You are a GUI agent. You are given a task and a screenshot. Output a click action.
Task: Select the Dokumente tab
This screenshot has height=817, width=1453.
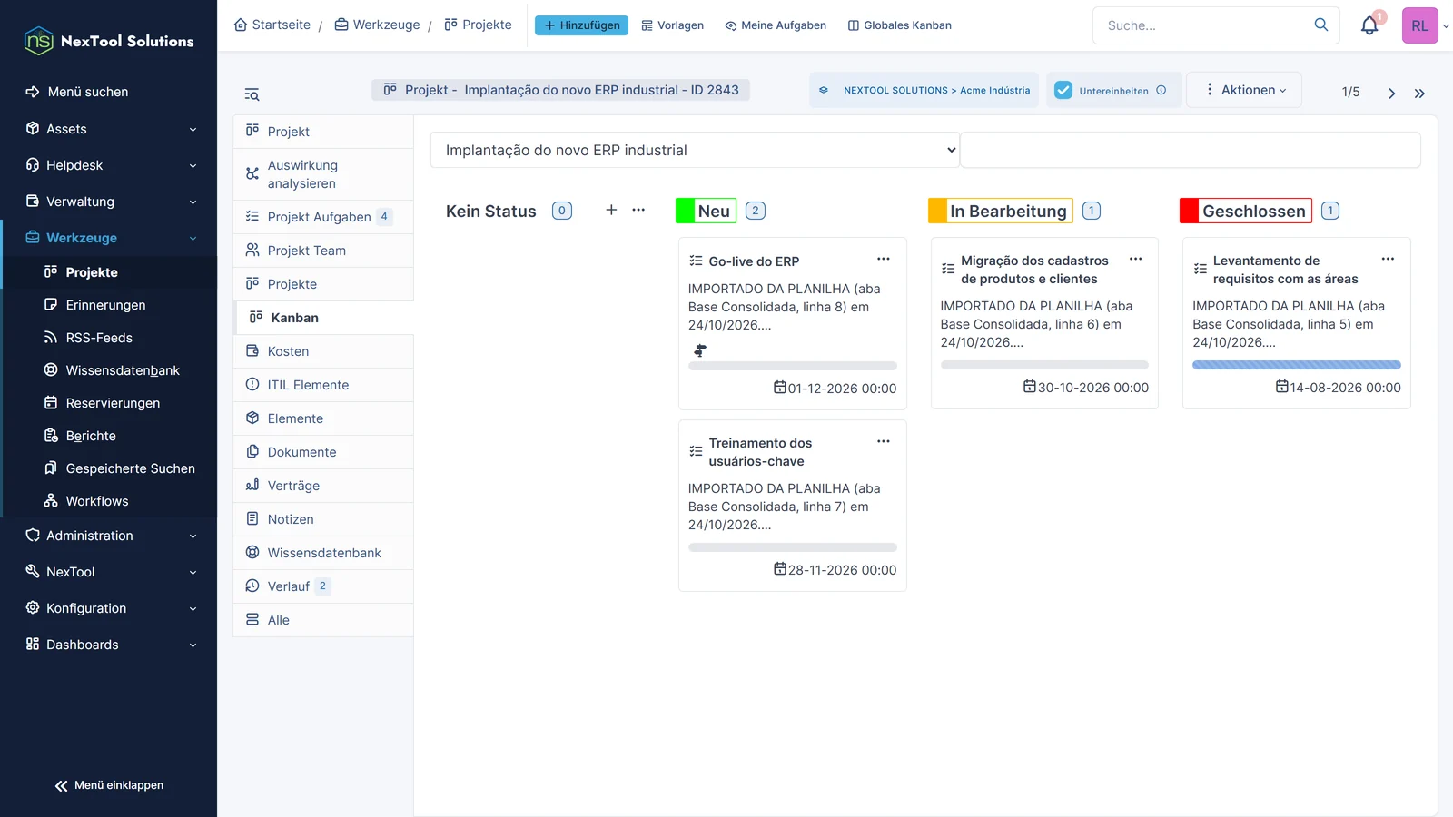[323, 452]
